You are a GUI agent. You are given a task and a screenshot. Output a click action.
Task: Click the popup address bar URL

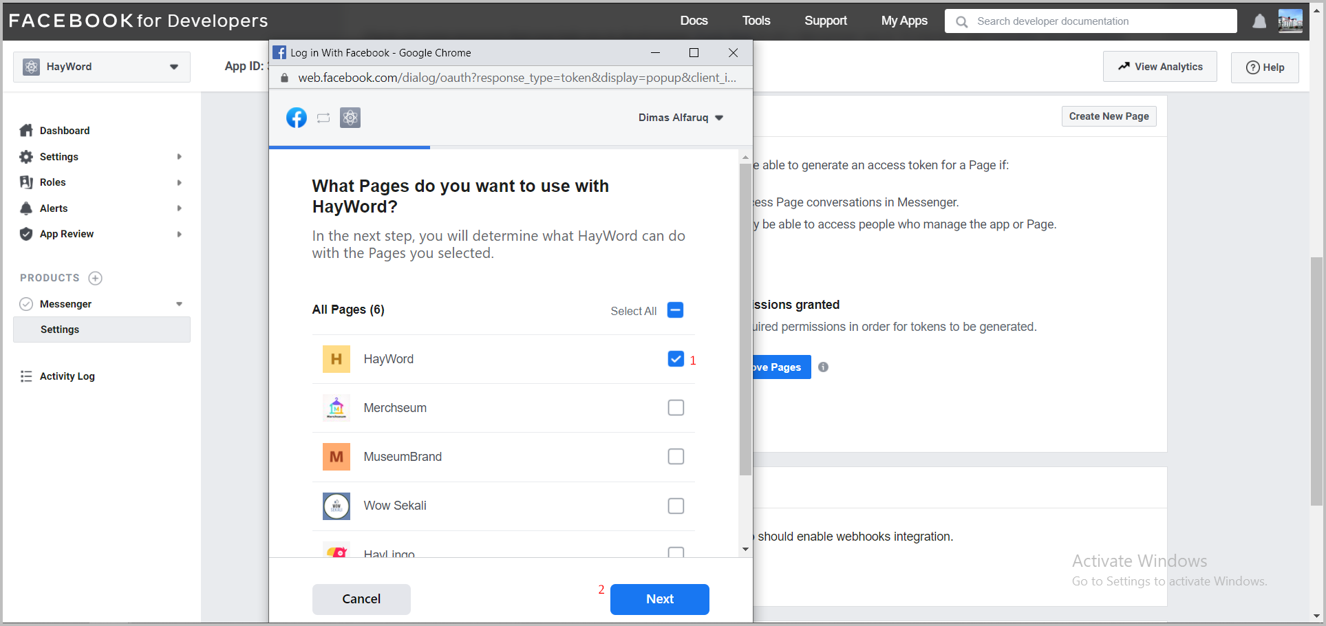(x=517, y=78)
